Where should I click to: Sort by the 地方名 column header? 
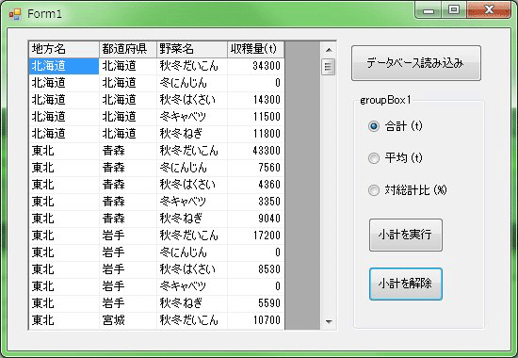point(64,49)
